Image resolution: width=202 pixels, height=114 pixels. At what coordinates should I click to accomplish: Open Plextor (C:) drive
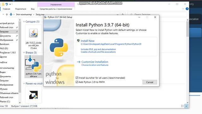(5, 101)
